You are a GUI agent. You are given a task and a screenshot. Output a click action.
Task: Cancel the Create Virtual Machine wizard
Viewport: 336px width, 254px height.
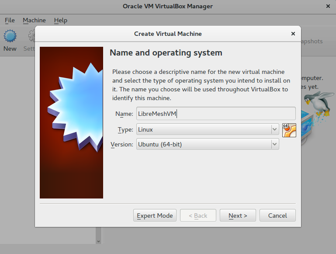[277, 216]
